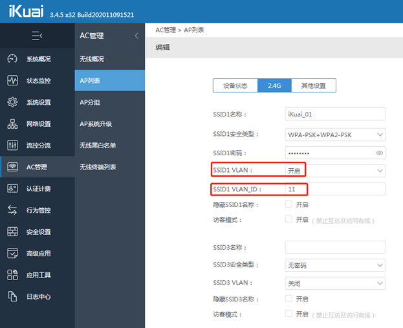Open the SSID1 VLAN dropdown

coord(334,170)
